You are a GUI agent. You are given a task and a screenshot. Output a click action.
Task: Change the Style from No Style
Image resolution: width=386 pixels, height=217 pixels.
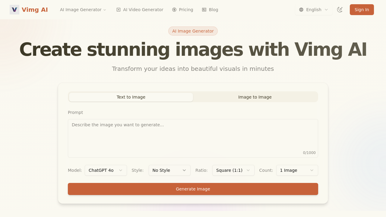click(x=169, y=170)
